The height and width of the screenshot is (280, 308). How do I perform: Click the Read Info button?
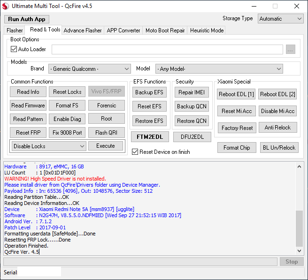pyautogui.click(x=28, y=92)
